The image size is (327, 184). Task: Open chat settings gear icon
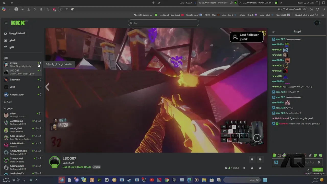(x=308, y=170)
